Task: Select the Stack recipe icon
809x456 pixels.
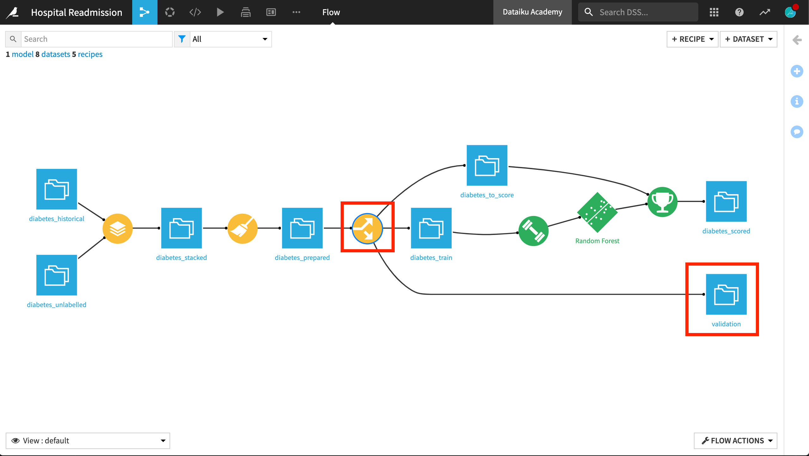Action: tap(118, 228)
